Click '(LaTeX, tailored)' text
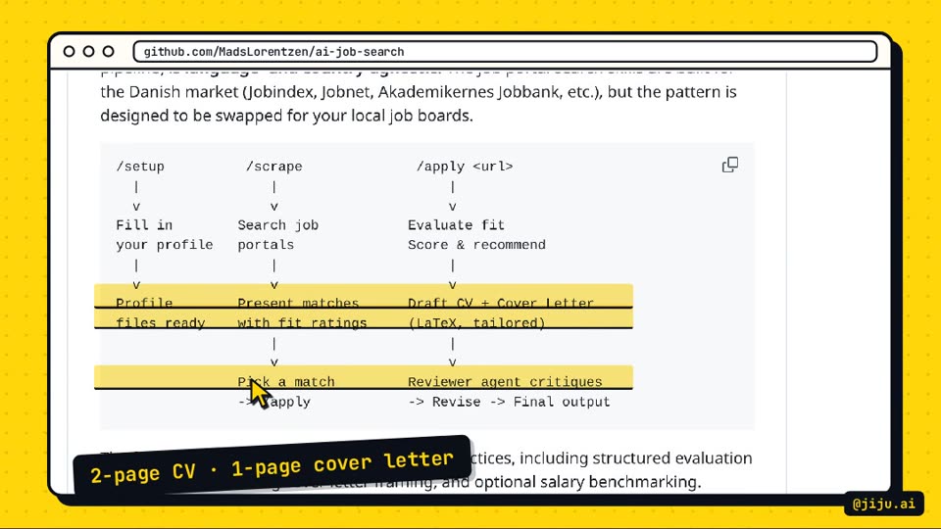Image resolution: width=941 pixels, height=529 pixels. coord(476,322)
